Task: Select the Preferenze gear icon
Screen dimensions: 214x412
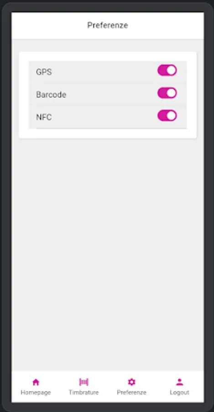Action: point(131,382)
